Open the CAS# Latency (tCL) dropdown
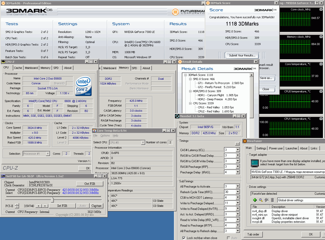The width and height of the screenshot is (325, 240). click(x=238, y=150)
